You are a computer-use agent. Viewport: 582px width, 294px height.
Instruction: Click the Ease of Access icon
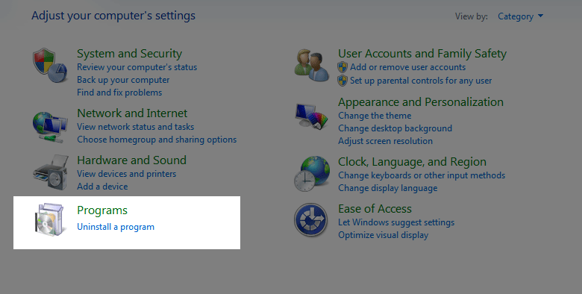coord(310,220)
